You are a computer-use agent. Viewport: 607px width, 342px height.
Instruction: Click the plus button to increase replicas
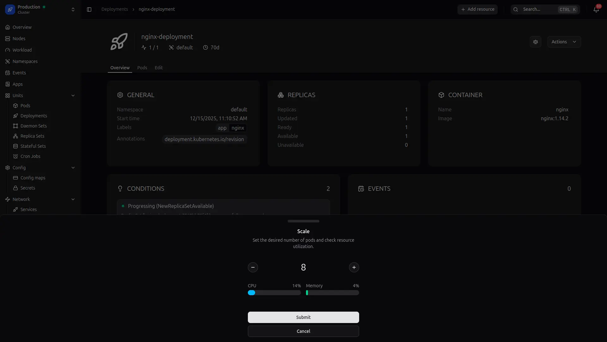click(x=354, y=267)
